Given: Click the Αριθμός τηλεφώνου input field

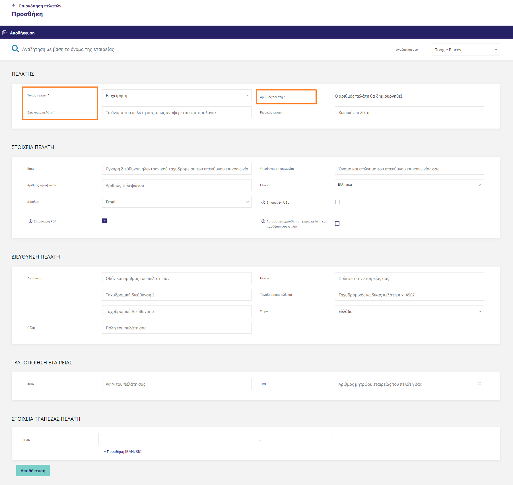Looking at the screenshot, I should 177,185.
